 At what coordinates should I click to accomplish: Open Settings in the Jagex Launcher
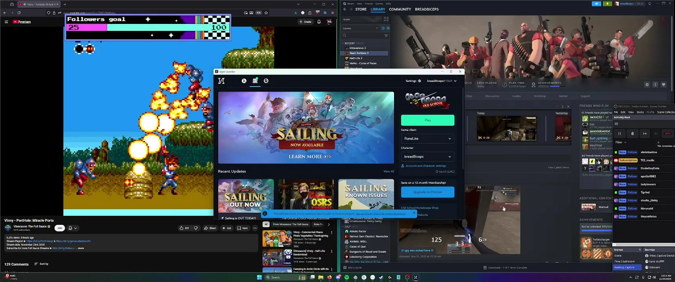[413, 81]
